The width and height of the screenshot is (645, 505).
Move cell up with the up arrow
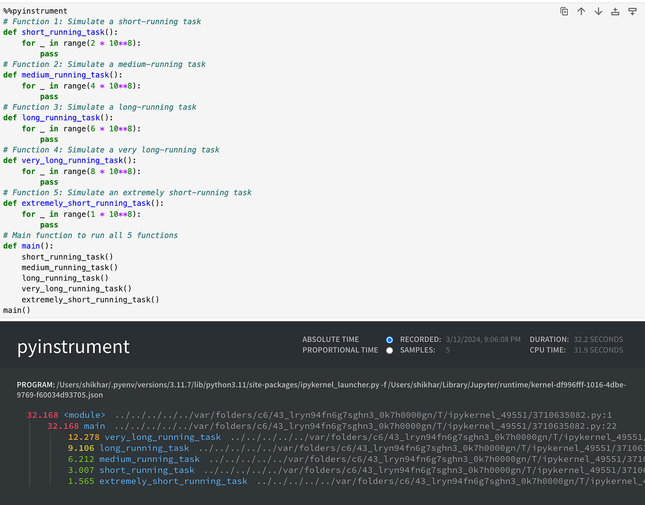click(581, 12)
